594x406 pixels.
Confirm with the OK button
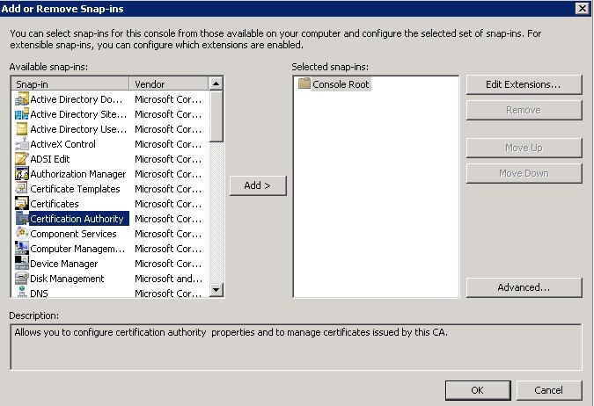click(x=477, y=390)
